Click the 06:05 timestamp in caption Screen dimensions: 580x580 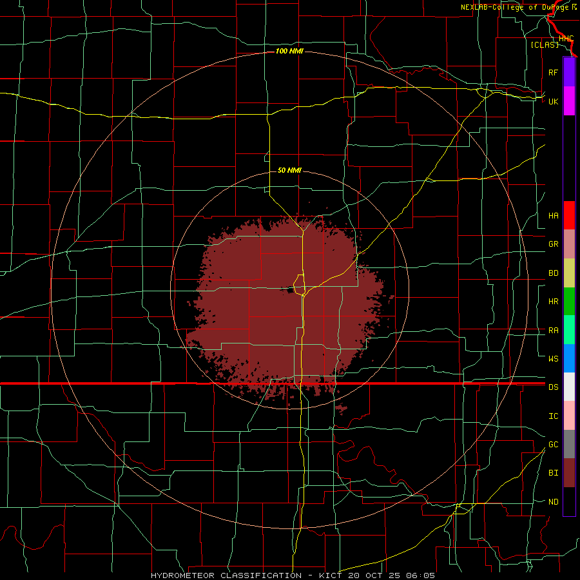pyautogui.click(x=420, y=575)
